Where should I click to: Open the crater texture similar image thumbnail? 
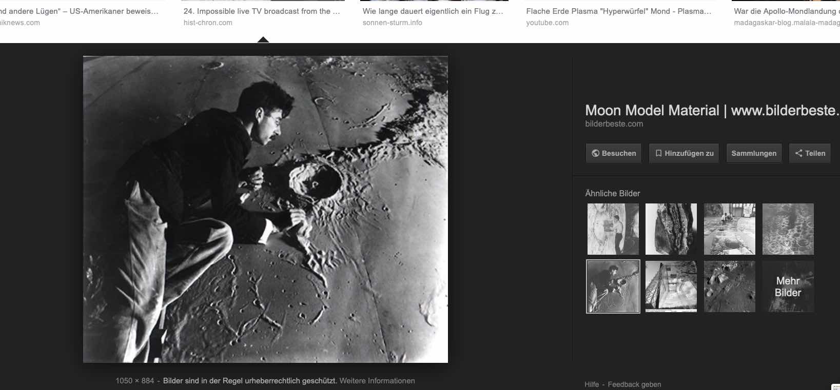tap(788, 229)
